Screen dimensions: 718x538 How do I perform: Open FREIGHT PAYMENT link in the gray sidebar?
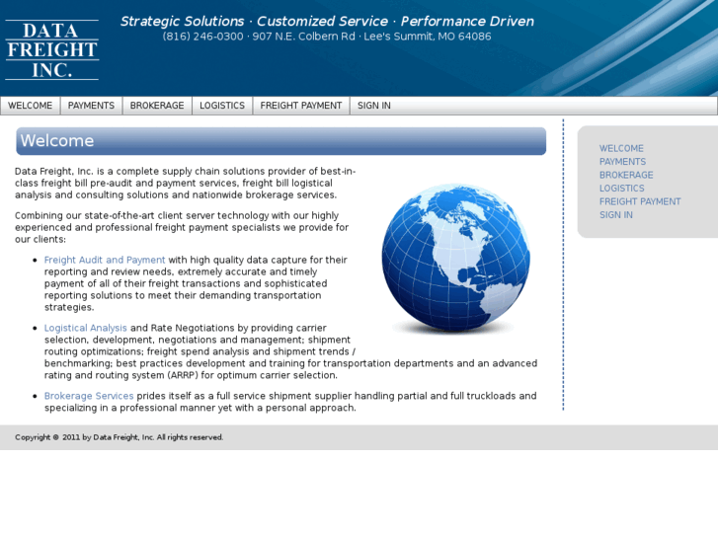(x=640, y=201)
